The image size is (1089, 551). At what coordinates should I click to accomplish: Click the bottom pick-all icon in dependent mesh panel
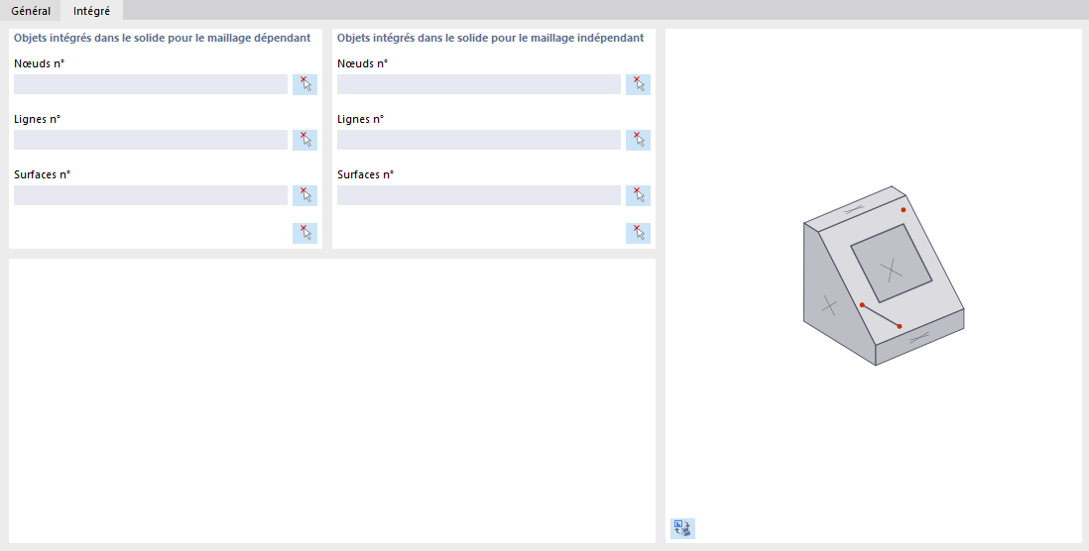click(x=304, y=233)
